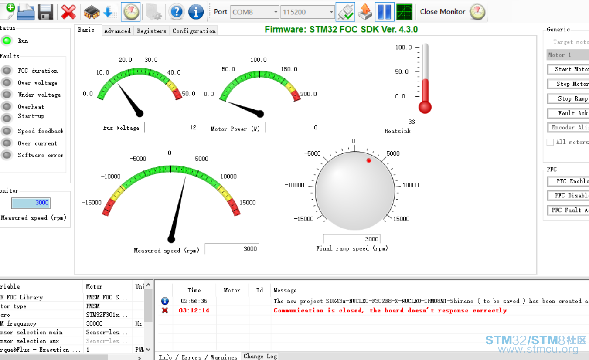This screenshot has width=589, height=360.
Task: Toggle the All motors checkbox
Action: click(550, 142)
